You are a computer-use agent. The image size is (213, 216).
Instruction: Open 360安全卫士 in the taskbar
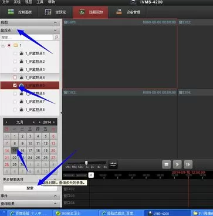pyautogui.click(x=75, y=213)
